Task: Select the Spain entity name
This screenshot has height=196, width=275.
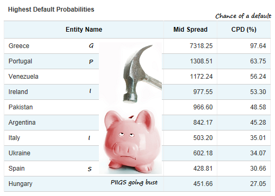Action: [x=16, y=169]
